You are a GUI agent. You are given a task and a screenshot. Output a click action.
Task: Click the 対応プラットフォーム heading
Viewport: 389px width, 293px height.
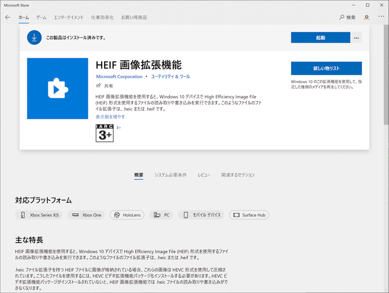[x=43, y=200]
